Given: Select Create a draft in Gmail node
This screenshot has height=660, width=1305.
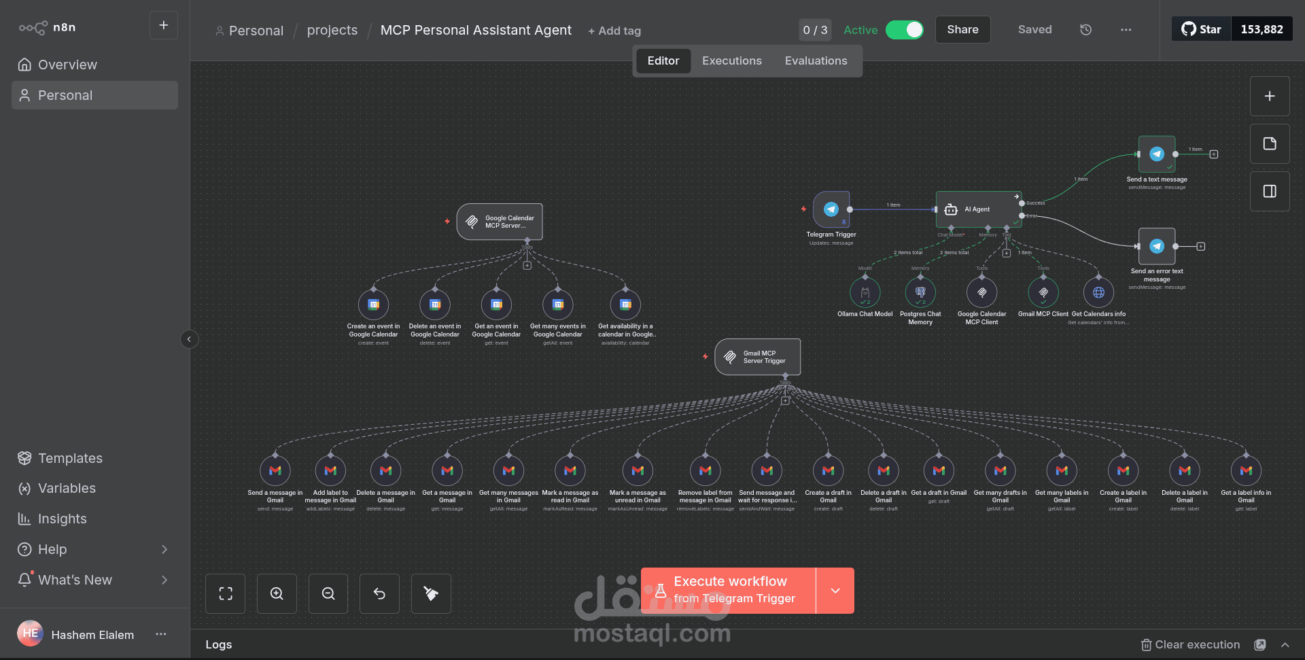Looking at the screenshot, I should coord(829,470).
